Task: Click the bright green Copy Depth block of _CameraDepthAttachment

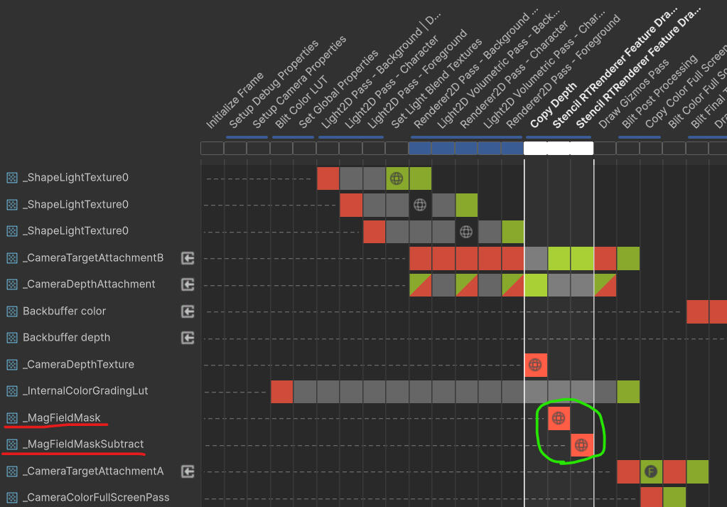Action: (x=536, y=285)
